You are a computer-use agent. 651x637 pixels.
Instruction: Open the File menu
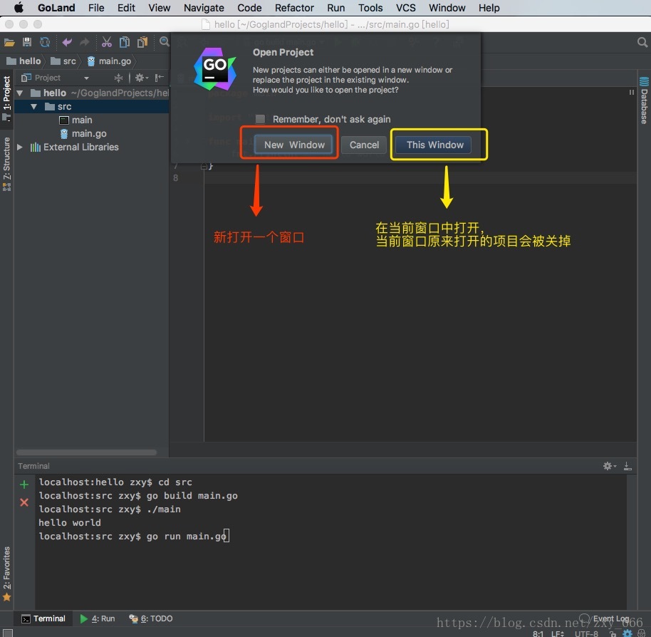coord(96,8)
